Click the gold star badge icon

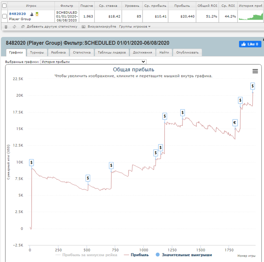(37, 14)
